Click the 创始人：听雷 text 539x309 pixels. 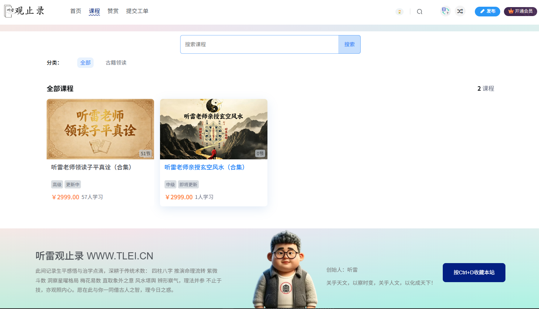[x=342, y=270]
